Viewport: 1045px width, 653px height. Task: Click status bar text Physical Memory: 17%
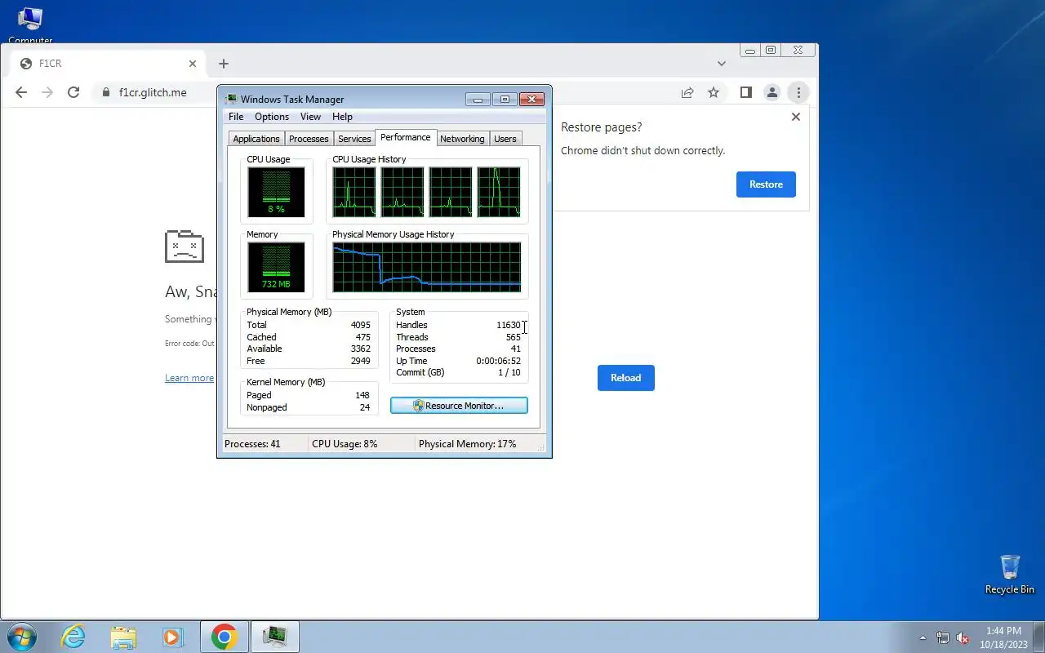tap(467, 444)
